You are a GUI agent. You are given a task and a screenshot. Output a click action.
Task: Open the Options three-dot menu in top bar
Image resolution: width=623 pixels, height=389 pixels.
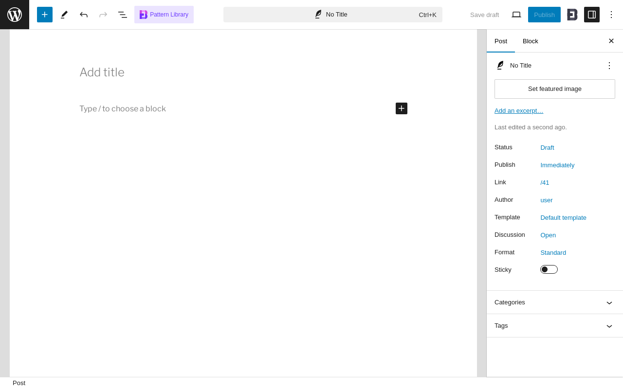tap(611, 15)
